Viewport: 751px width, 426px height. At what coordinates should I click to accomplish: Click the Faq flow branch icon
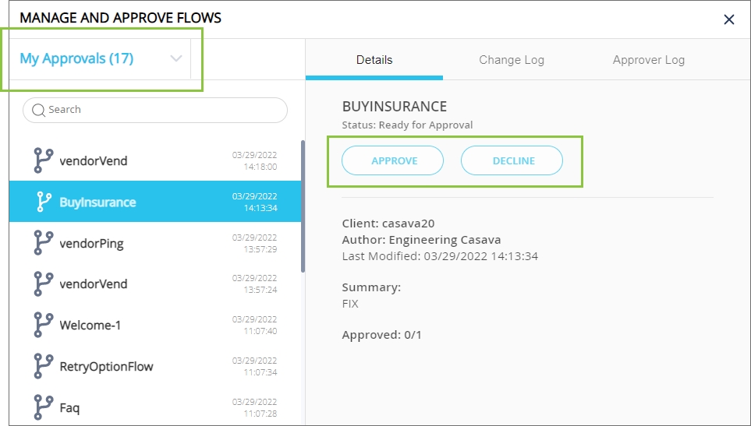(x=44, y=407)
